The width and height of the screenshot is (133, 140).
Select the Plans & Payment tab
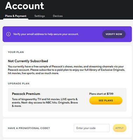pos(16,16)
